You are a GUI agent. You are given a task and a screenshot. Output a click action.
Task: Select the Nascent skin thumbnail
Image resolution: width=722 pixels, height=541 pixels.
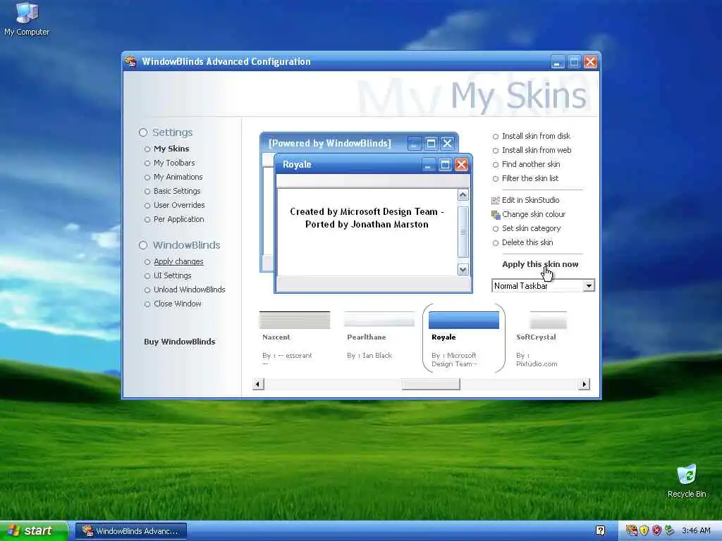click(x=295, y=321)
